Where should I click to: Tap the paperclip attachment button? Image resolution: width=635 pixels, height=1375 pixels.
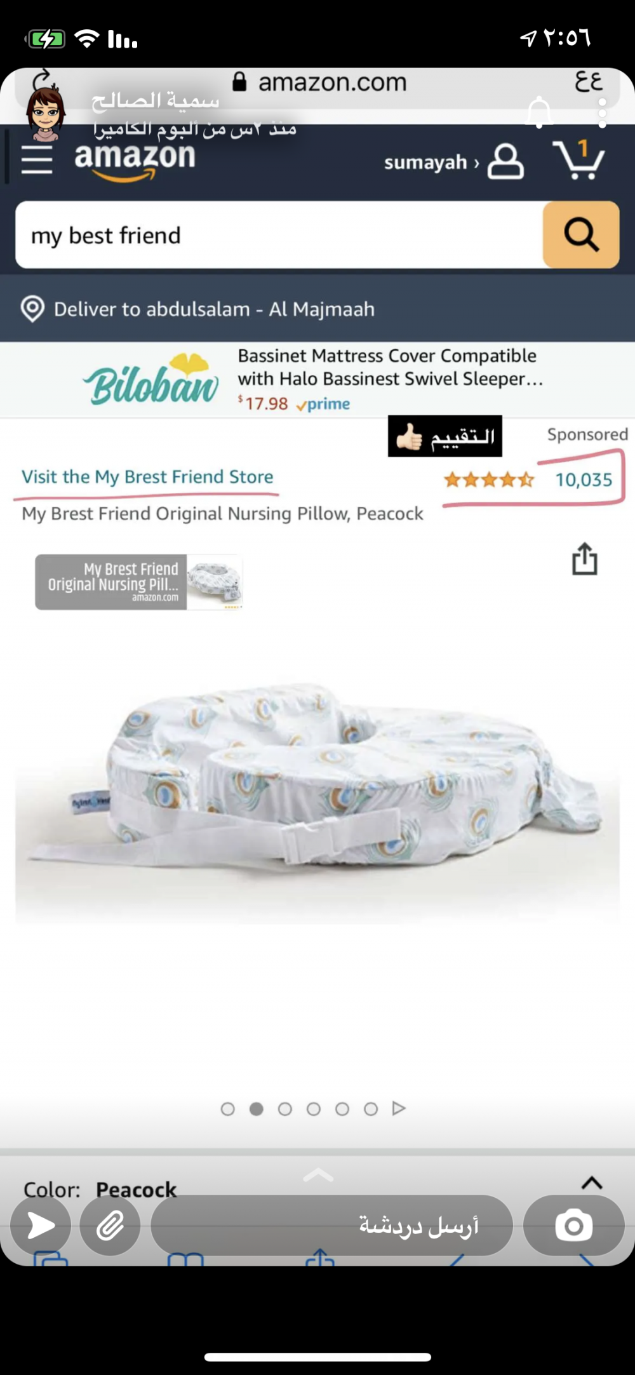[x=110, y=1225]
